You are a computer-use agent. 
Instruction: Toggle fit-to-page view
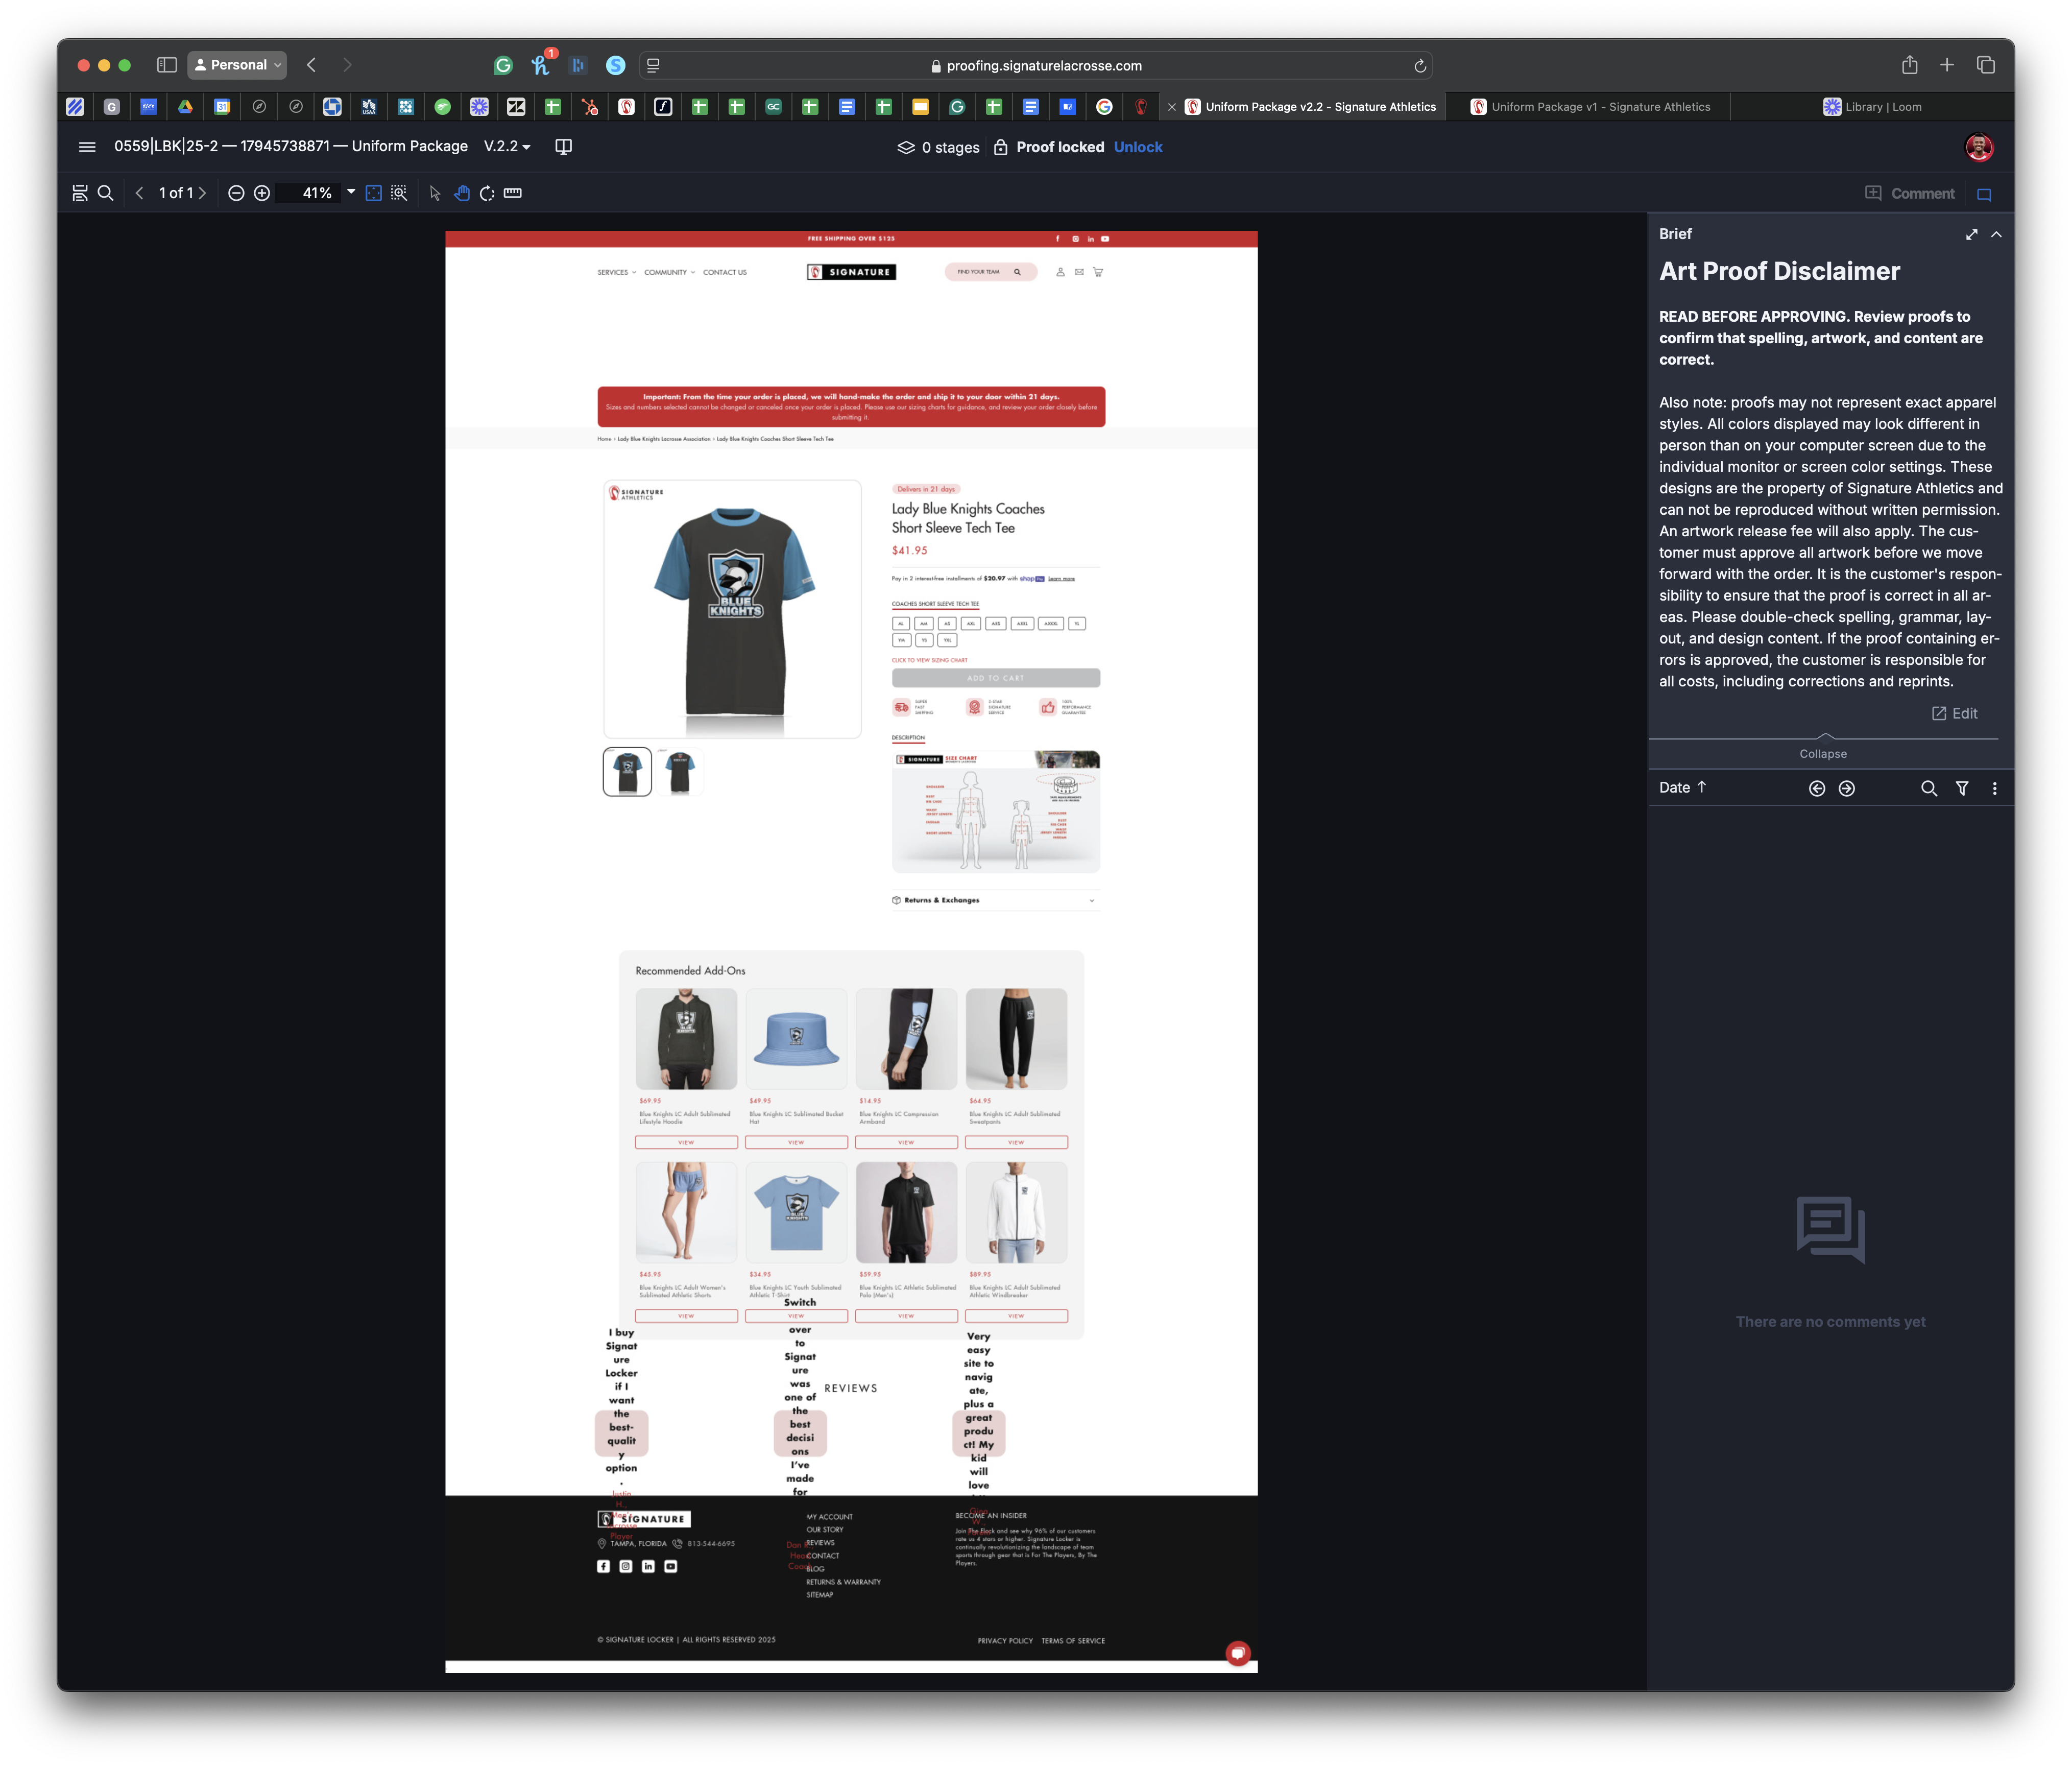tap(373, 193)
